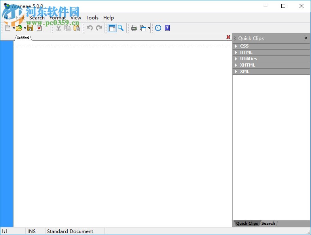Click the magnifier search icon

[121, 28]
